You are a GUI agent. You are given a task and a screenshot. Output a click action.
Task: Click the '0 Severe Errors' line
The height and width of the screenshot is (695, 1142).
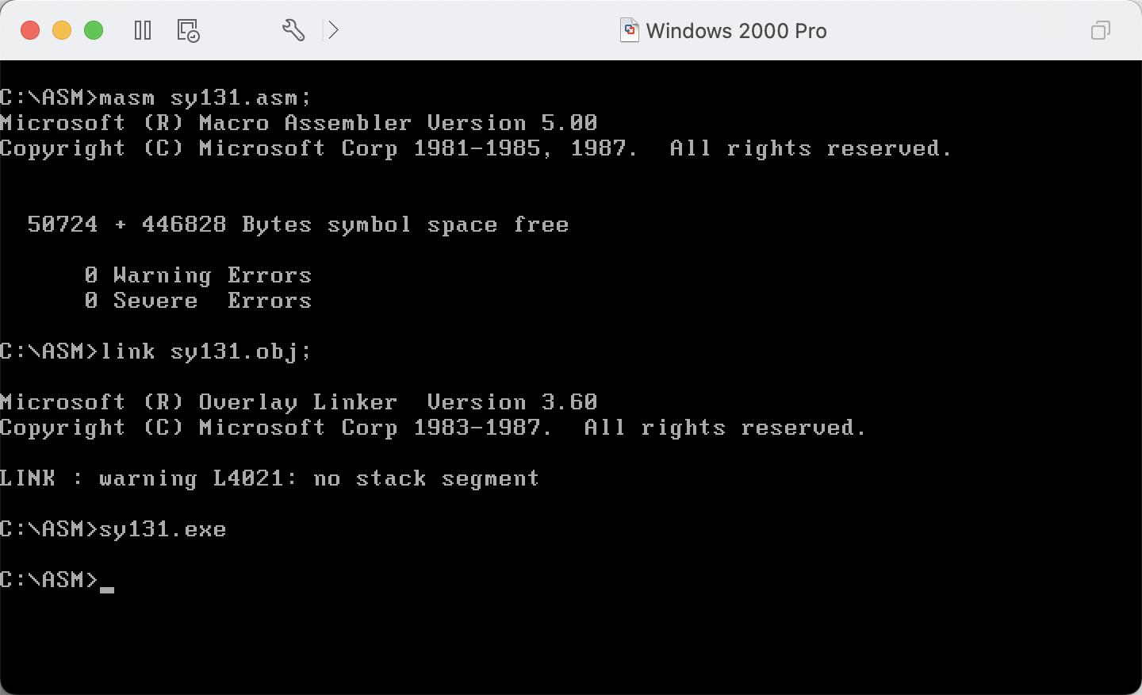pyautogui.click(x=198, y=301)
